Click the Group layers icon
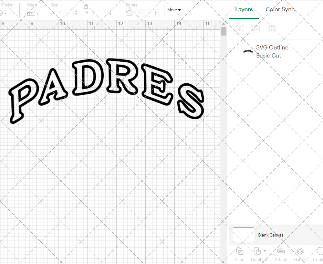The image size is (323, 264). (x=240, y=29)
